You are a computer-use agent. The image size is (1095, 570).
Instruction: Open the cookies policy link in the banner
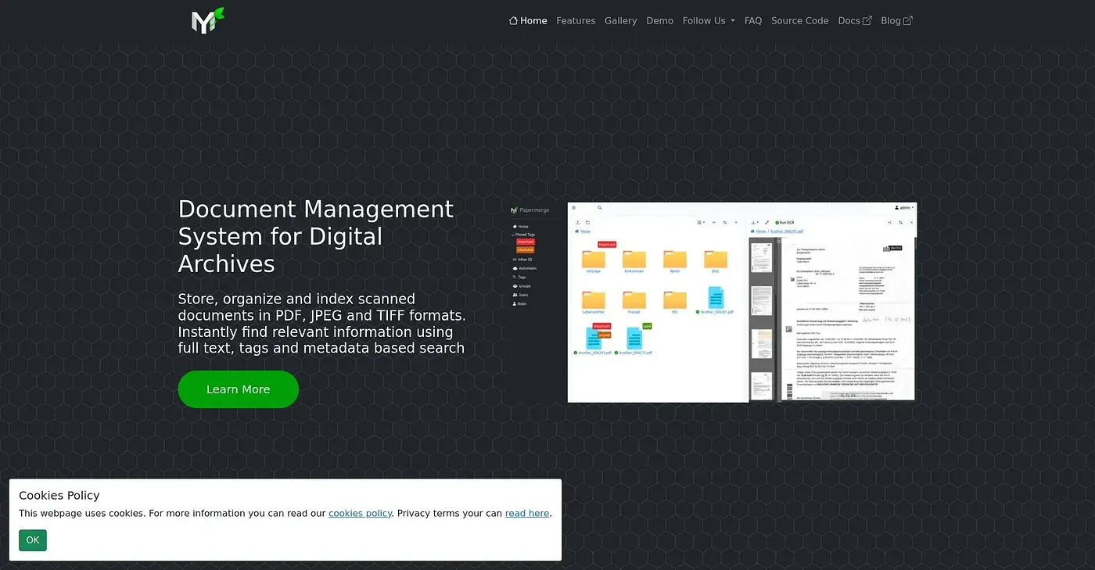(360, 514)
